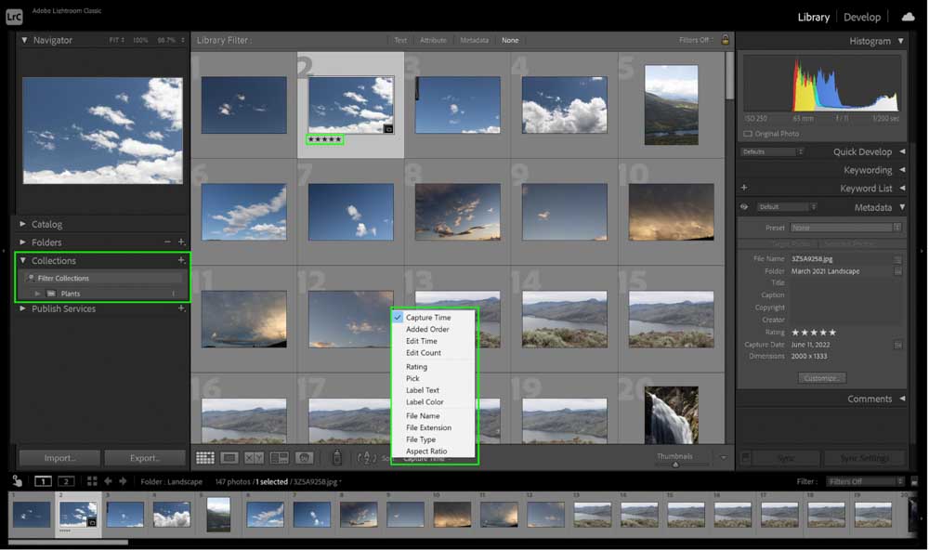Screen dimensions: 929x550
Task: Open the toolbar options dropdown arrow
Action: [x=723, y=457]
